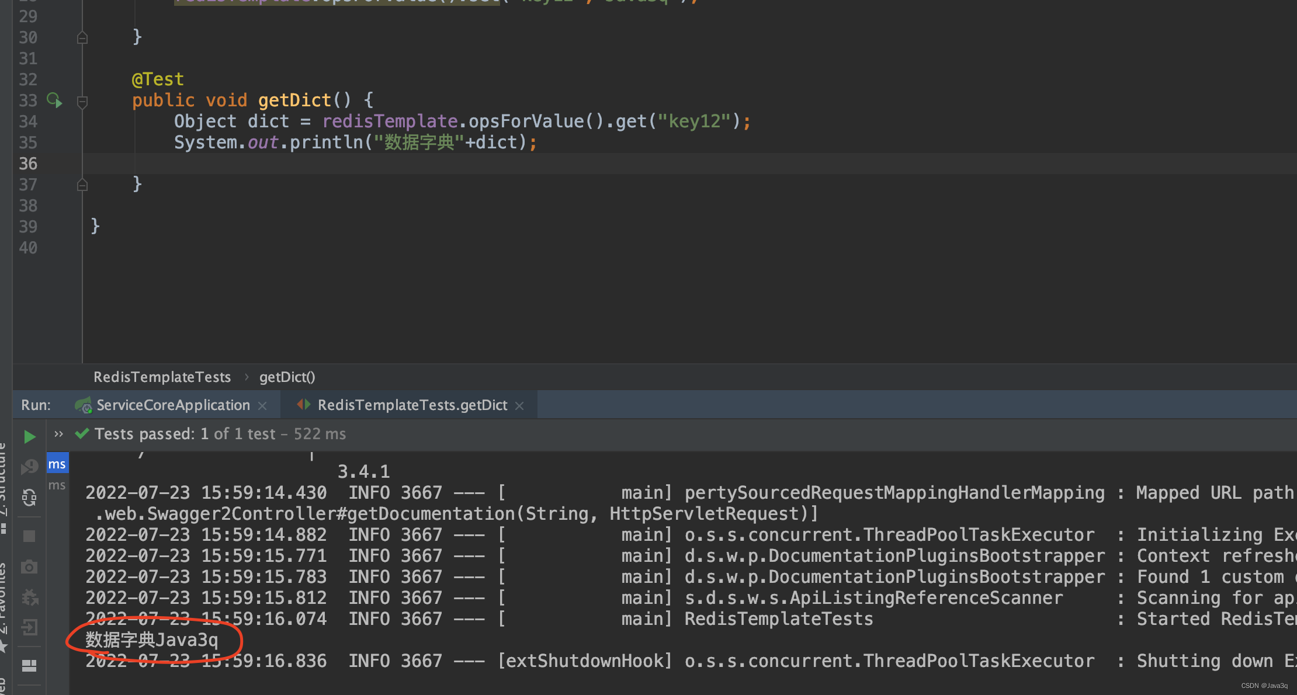Toggle auto-test rerun icon
The image size is (1297, 695).
(x=29, y=498)
